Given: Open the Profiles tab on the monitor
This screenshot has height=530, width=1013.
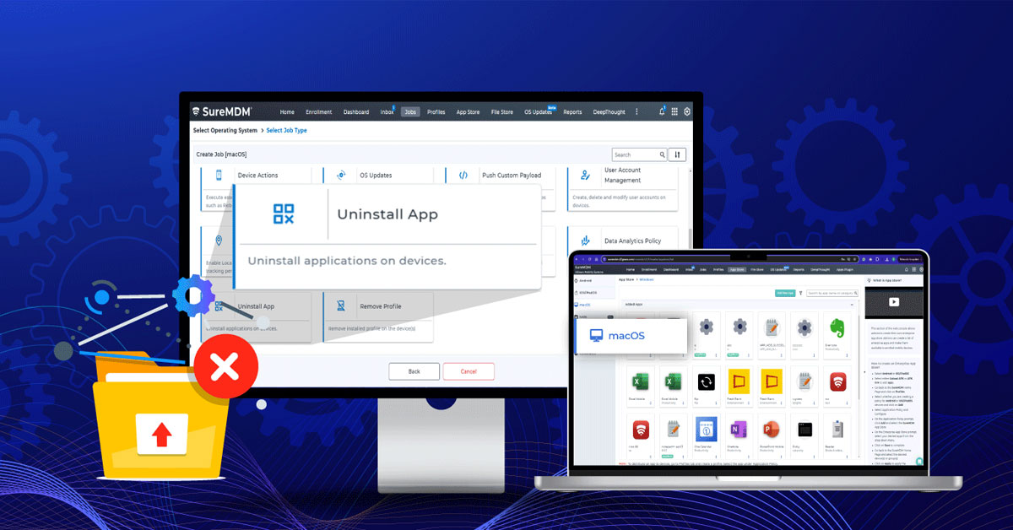Looking at the screenshot, I should pyautogui.click(x=436, y=111).
